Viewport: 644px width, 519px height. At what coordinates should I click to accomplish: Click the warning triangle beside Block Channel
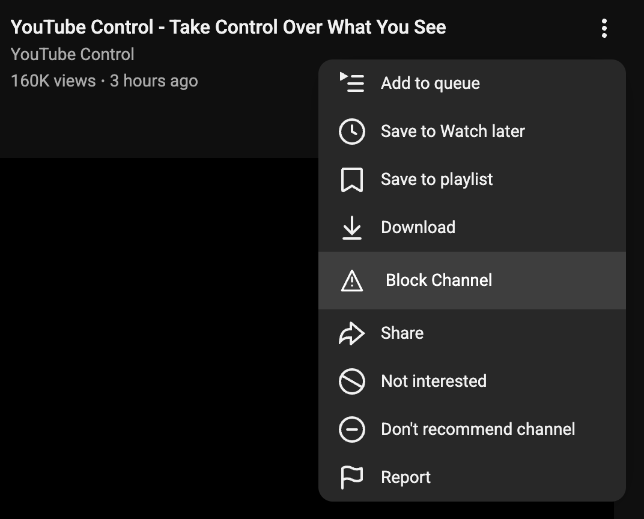(351, 280)
